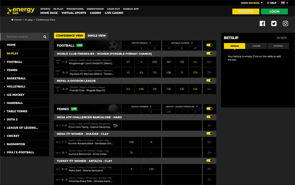Pick odds 2.95 for Friends Club match
This screenshot has width=295, height=185.
tap(141, 89)
